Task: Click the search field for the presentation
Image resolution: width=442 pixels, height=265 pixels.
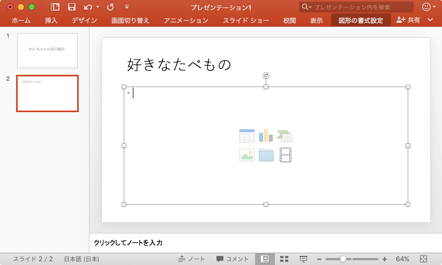Action: point(356,7)
